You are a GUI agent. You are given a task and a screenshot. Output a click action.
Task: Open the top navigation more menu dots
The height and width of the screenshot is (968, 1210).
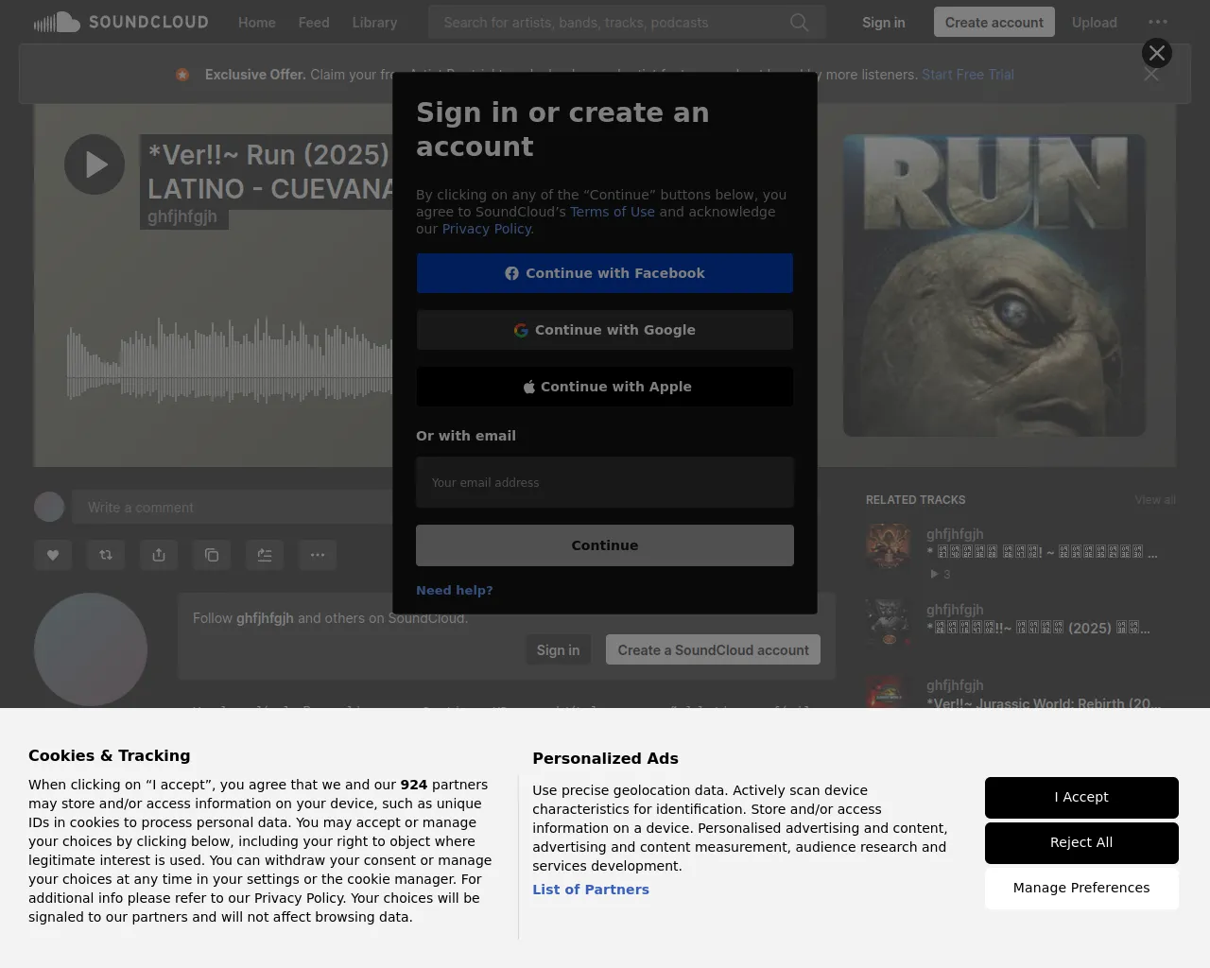(x=1157, y=23)
